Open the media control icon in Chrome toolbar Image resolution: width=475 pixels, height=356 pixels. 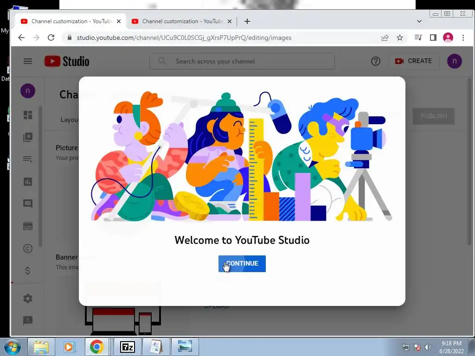(418, 38)
